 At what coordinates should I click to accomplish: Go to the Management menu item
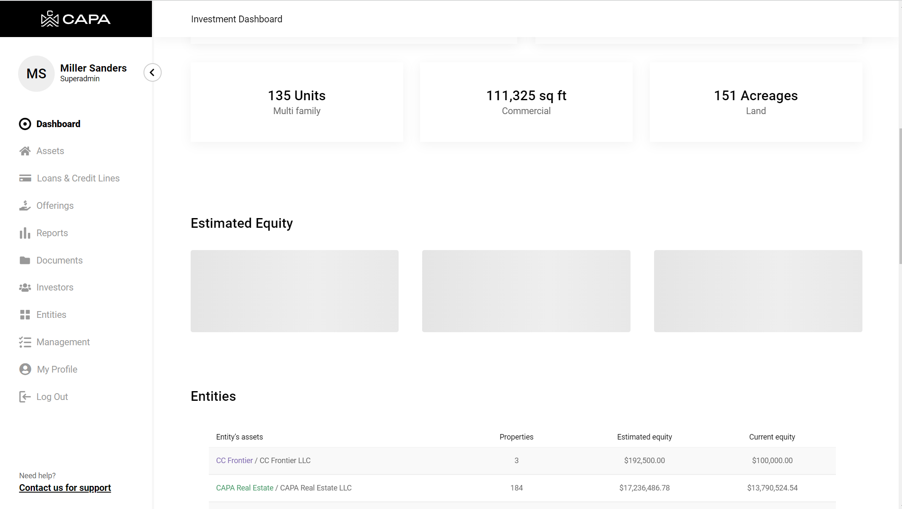coord(63,342)
